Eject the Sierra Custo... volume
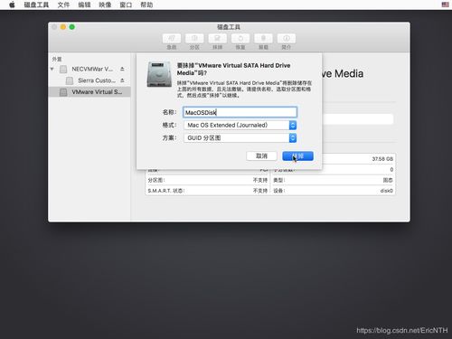Screen dimensions: 452x339 pos(122,80)
